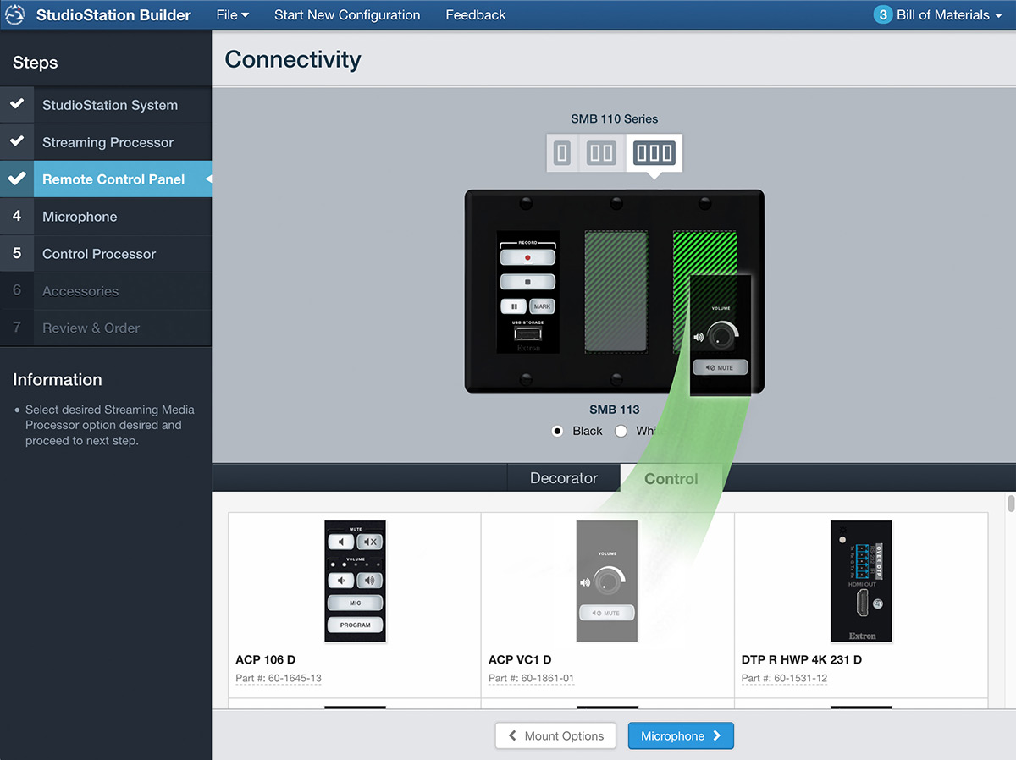Click the MUTE button on dragged module
The width and height of the screenshot is (1016, 760).
coord(721,368)
